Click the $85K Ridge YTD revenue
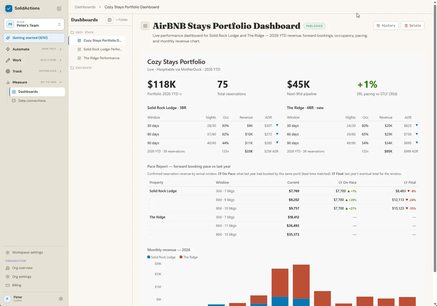Screen dimensions: 437x306 coord(388,151)
